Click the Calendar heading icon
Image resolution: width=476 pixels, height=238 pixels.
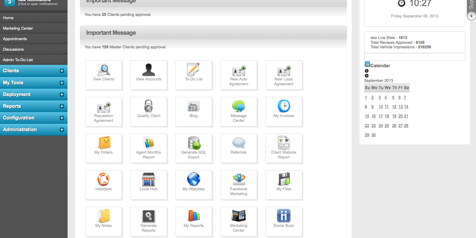point(367,64)
